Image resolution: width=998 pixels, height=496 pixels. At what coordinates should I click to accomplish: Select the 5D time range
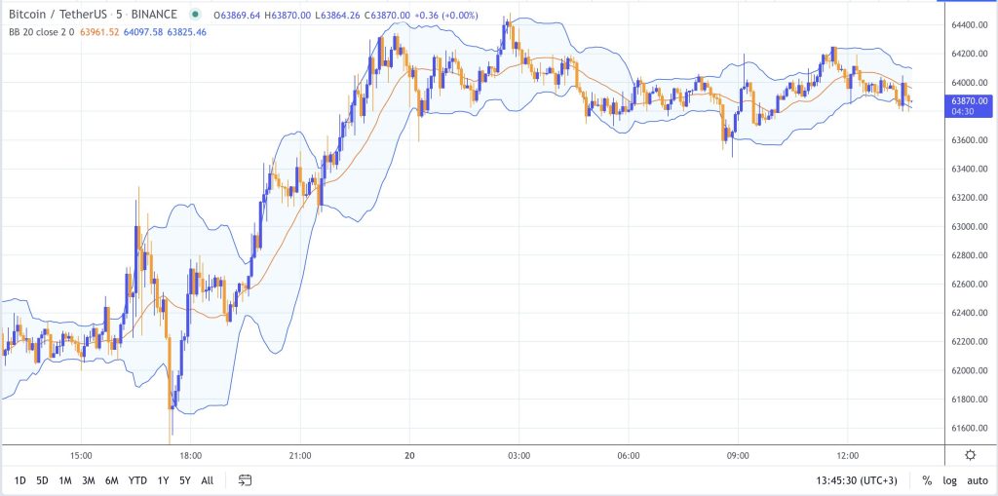click(x=42, y=480)
